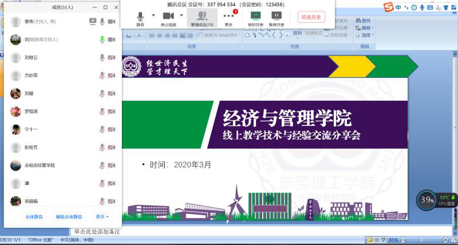Click the Sogou input method S icon
Screen dimensions: 458x245
pos(389,7)
